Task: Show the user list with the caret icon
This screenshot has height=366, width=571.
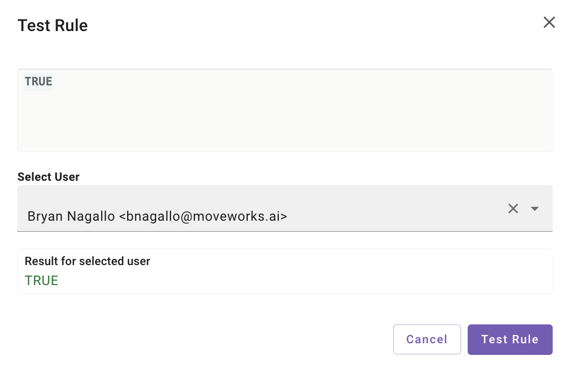Action: tap(534, 209)
